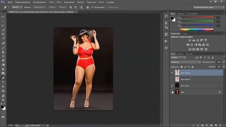Image resolution: width=226 pixels, height=127 pixels.
Task: Toggle lock image pixels brush icon
Action: (x=185, y=67)
